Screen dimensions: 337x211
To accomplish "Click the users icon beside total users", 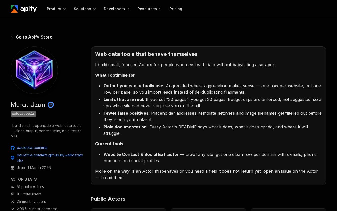I will click(x=13, y=194).
